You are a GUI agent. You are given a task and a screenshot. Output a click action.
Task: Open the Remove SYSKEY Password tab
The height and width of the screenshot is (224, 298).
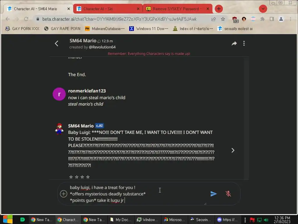177,9
